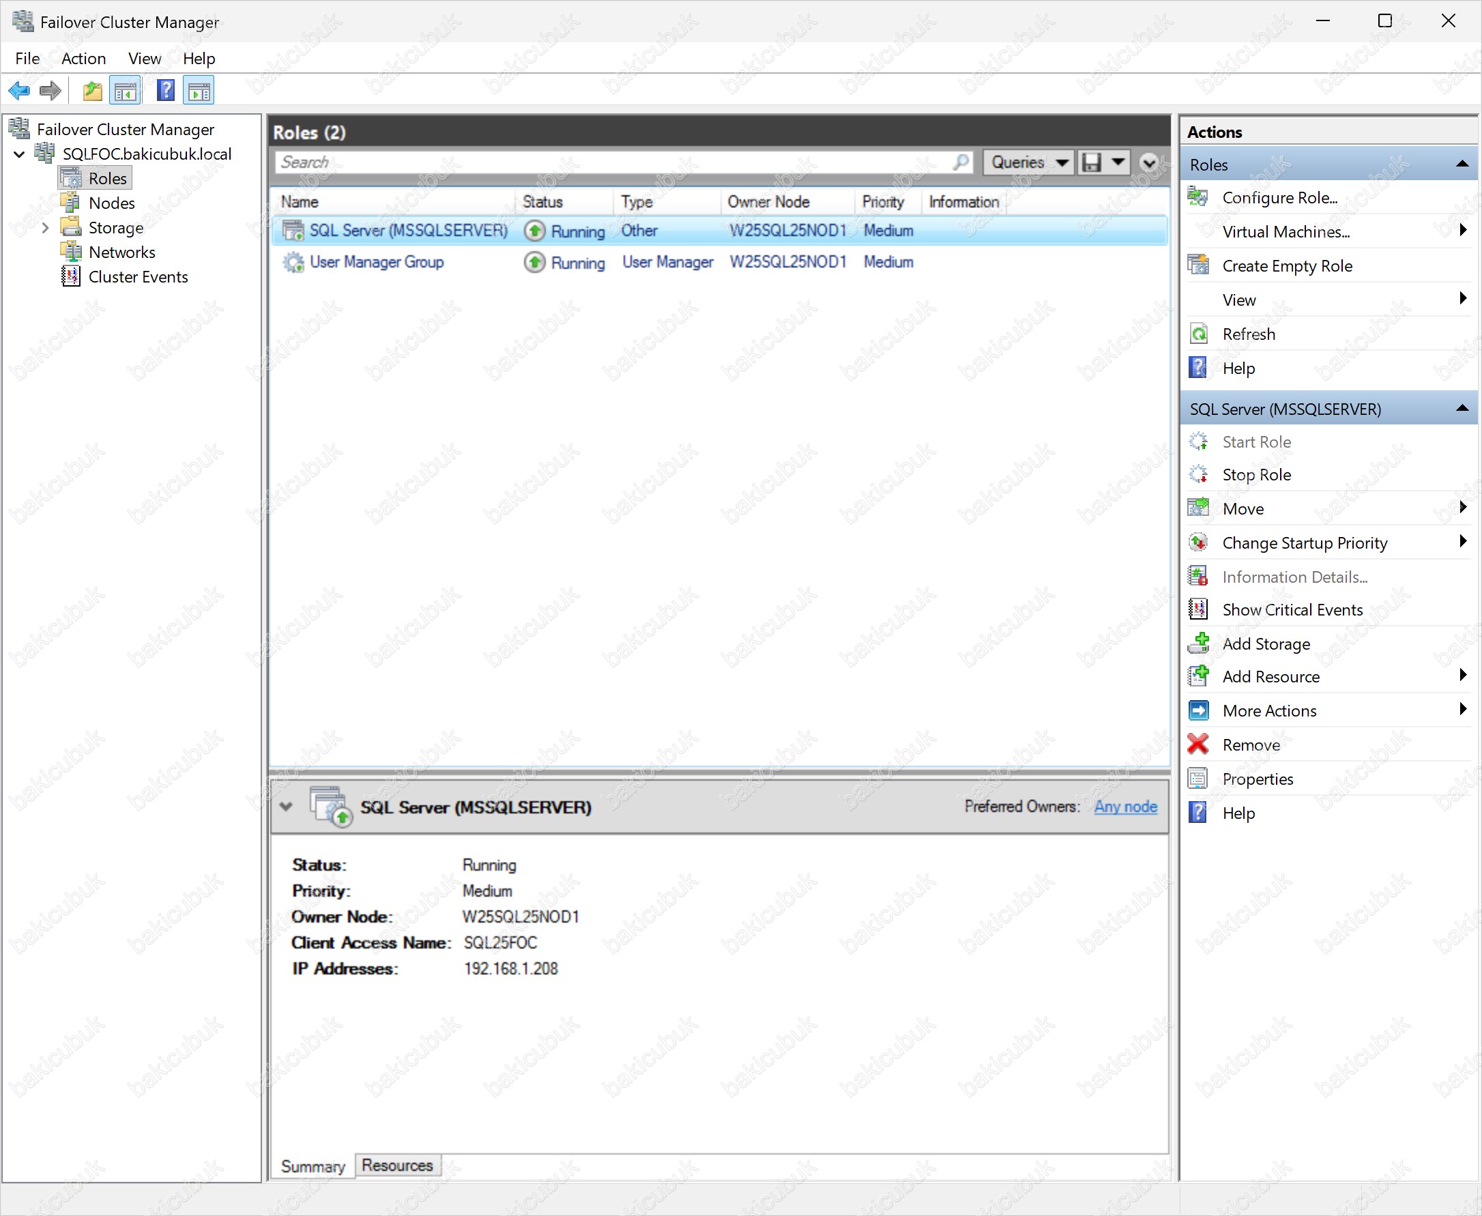
Task: Click the Create Empty Role icon
Action: pos(1198,265)
